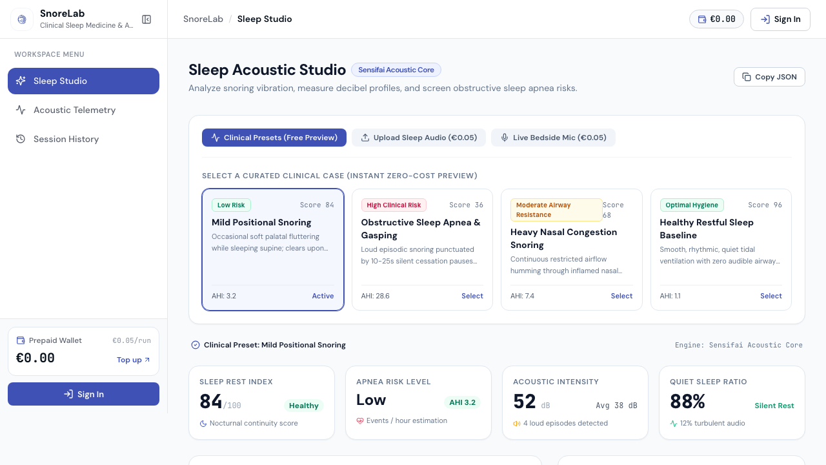
Task: Click the Moderate Airway Resistance badge
Action: 556,210
